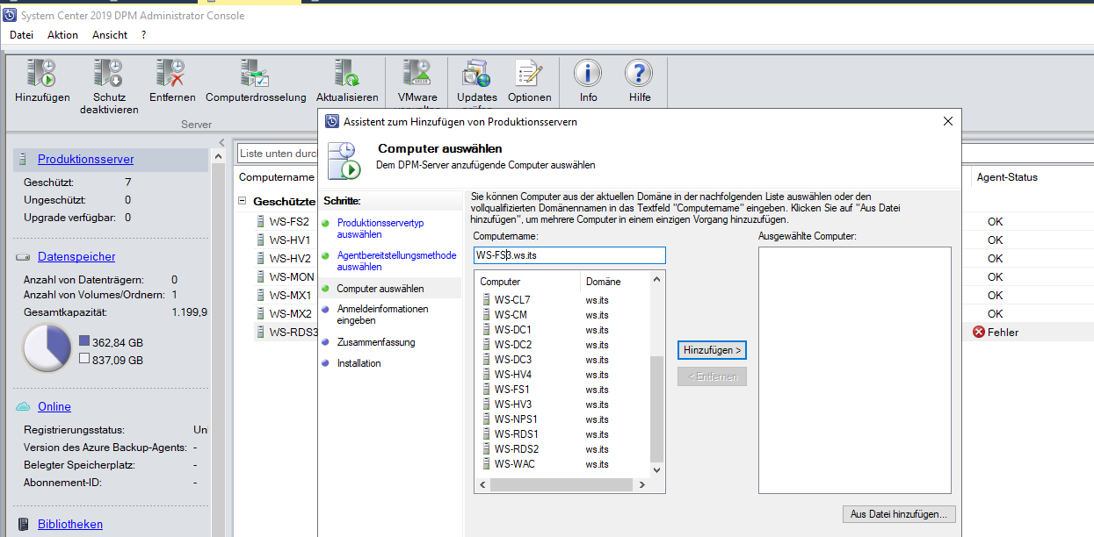The image size is (1094, 537).
Task: Select WS-HV4 in the computer list
Action: click(x=512, y=375)
